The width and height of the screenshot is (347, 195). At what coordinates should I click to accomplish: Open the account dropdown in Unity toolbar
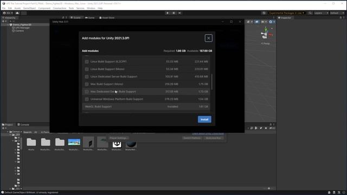[8, 13]
